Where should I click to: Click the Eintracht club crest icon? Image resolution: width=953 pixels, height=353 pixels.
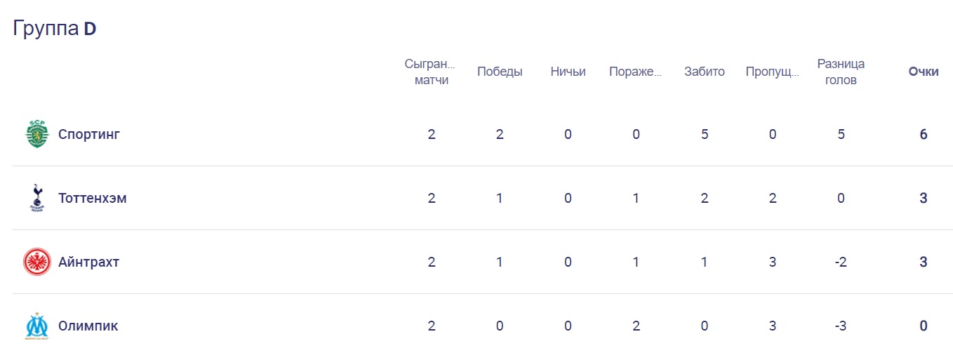tap(36, 262)
